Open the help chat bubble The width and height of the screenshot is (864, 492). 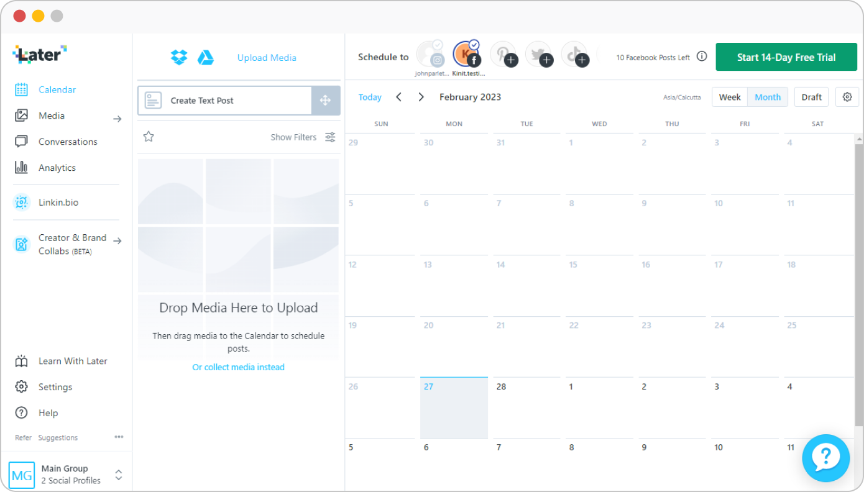[825, 458]
